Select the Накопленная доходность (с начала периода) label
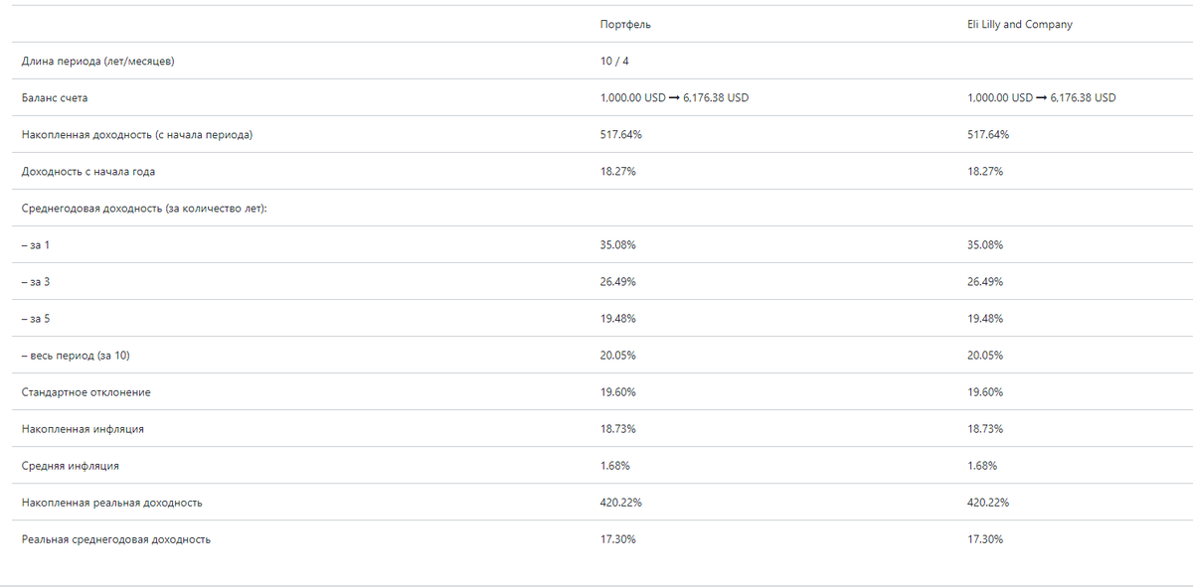The height and width of the screenshot is (587, 1193). point(137,135)
